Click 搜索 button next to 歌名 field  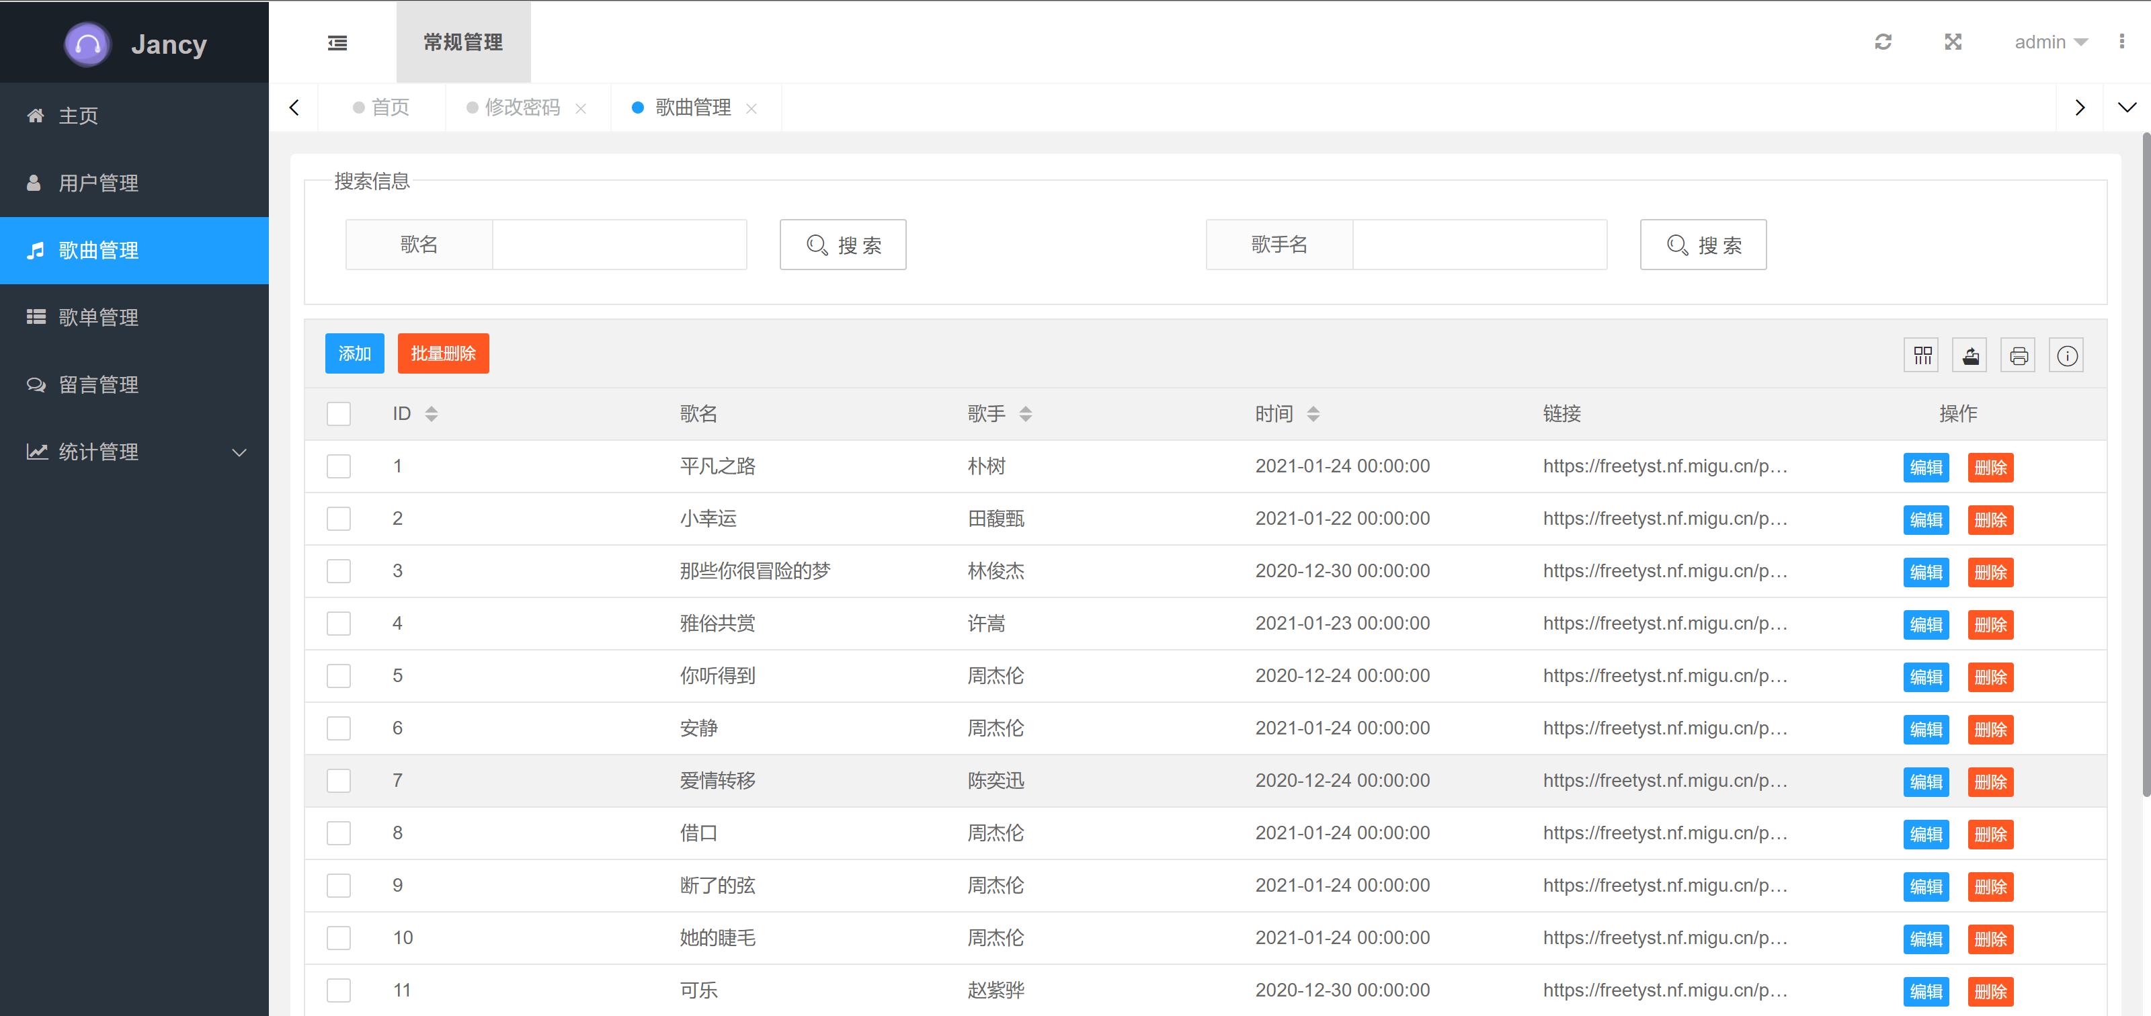pos(844,245)
